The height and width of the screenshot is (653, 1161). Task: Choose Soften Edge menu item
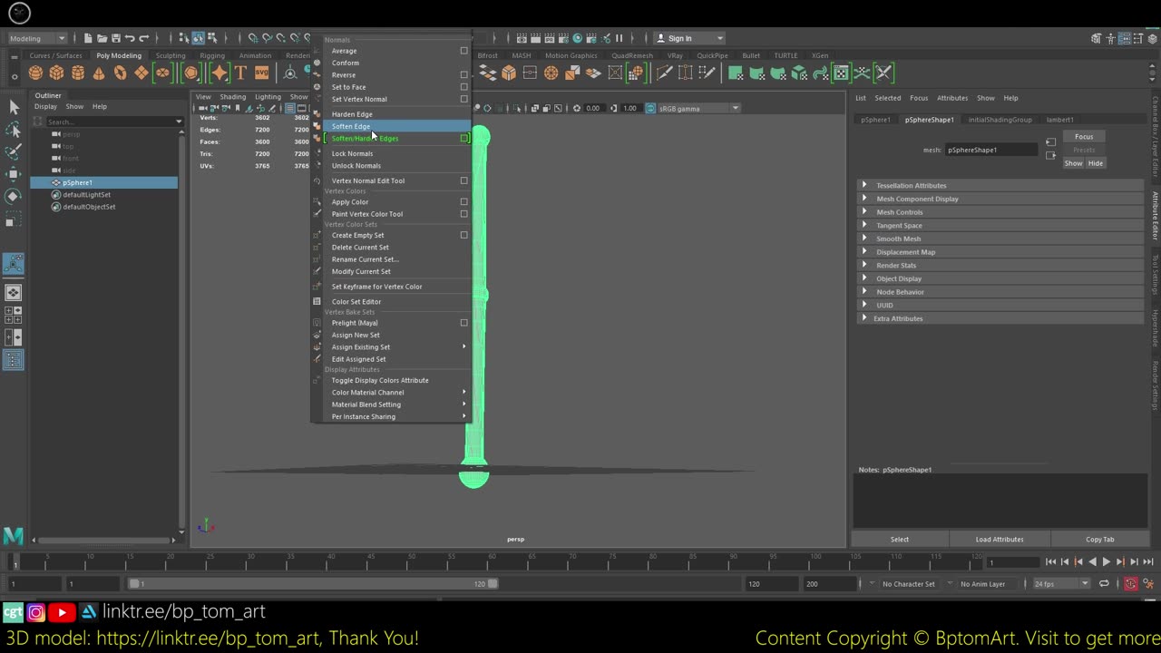[397, 126]
